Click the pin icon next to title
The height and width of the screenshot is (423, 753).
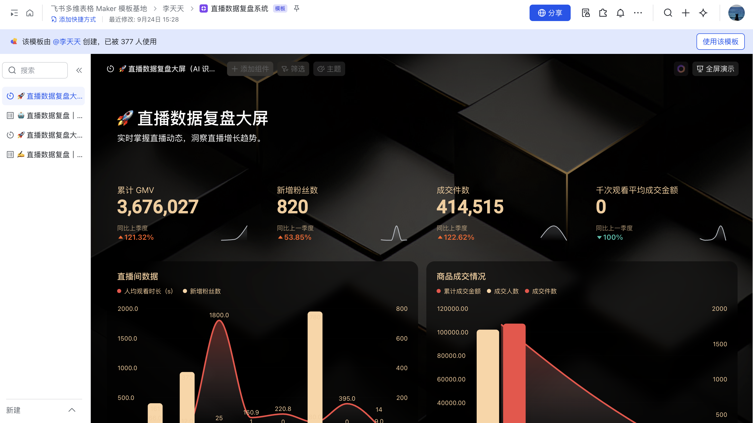click(x=296, y=8)
